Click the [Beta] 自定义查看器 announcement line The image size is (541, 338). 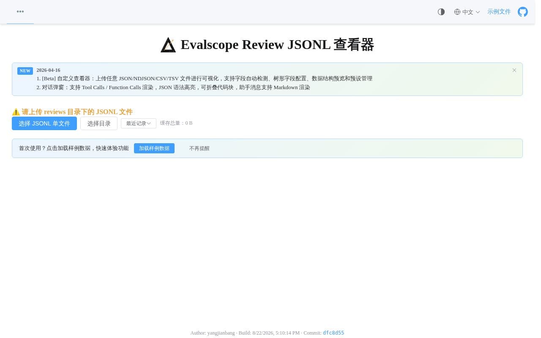(205, 79)
